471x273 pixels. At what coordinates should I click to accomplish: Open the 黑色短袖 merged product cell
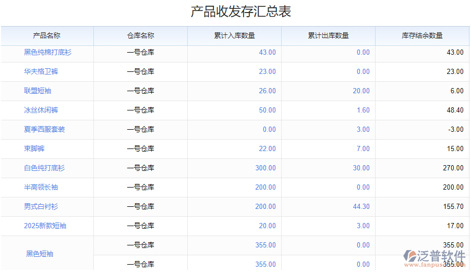40,254
